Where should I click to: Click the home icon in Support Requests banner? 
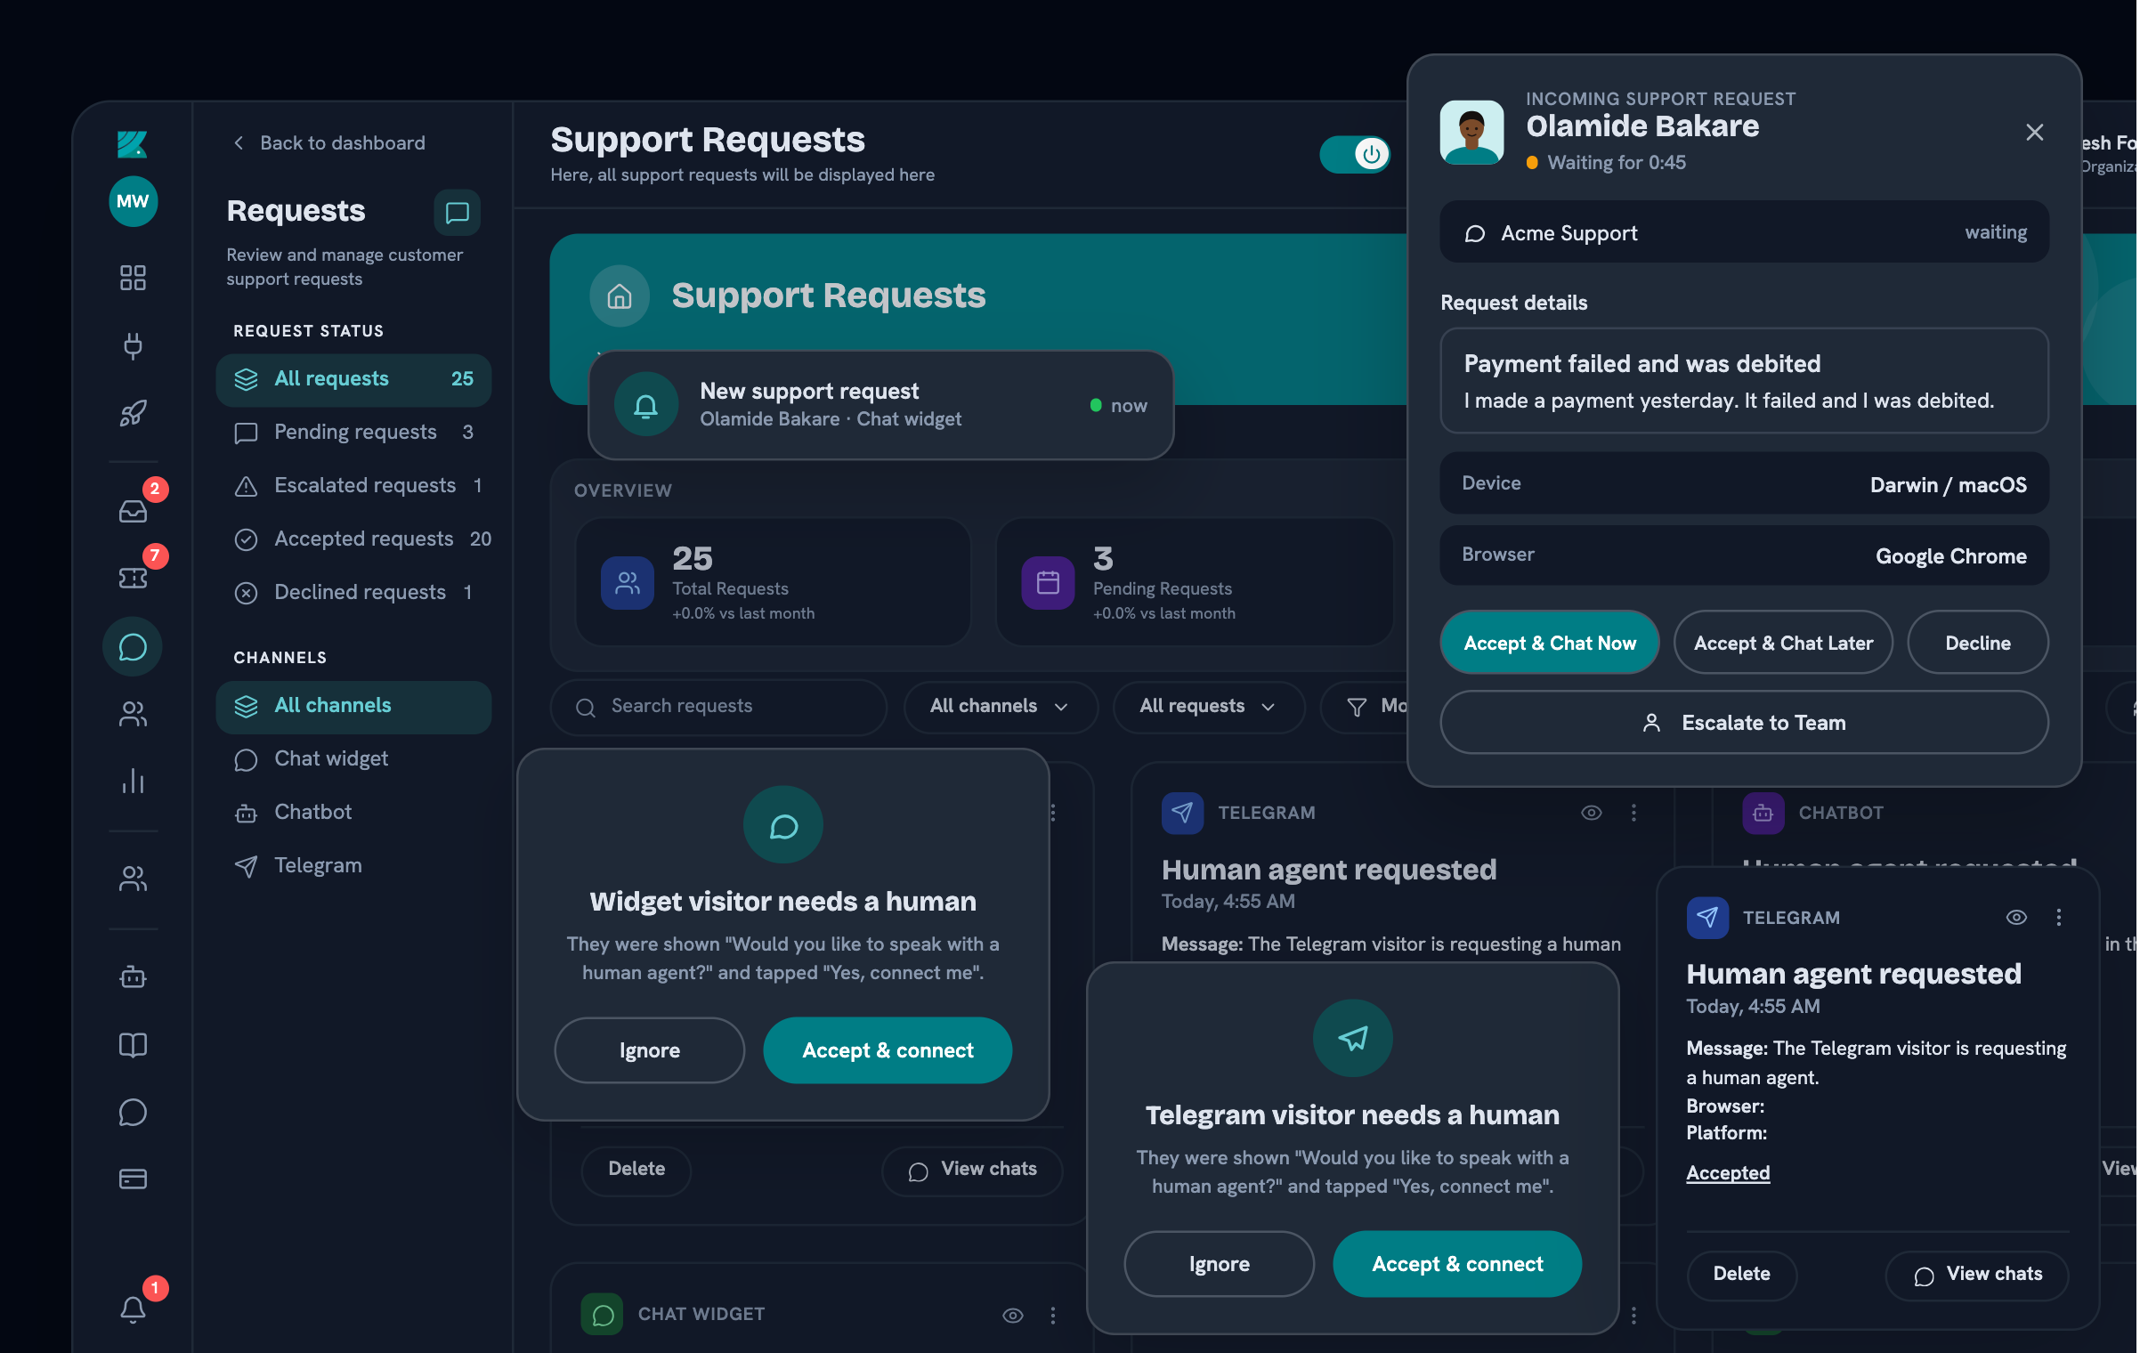click(620, 296)
